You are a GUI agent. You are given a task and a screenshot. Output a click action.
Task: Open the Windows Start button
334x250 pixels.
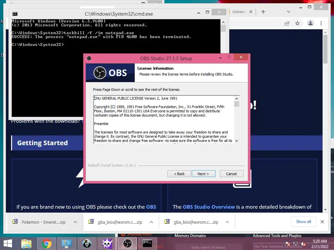pyautogui.click(x=8, y=243)
